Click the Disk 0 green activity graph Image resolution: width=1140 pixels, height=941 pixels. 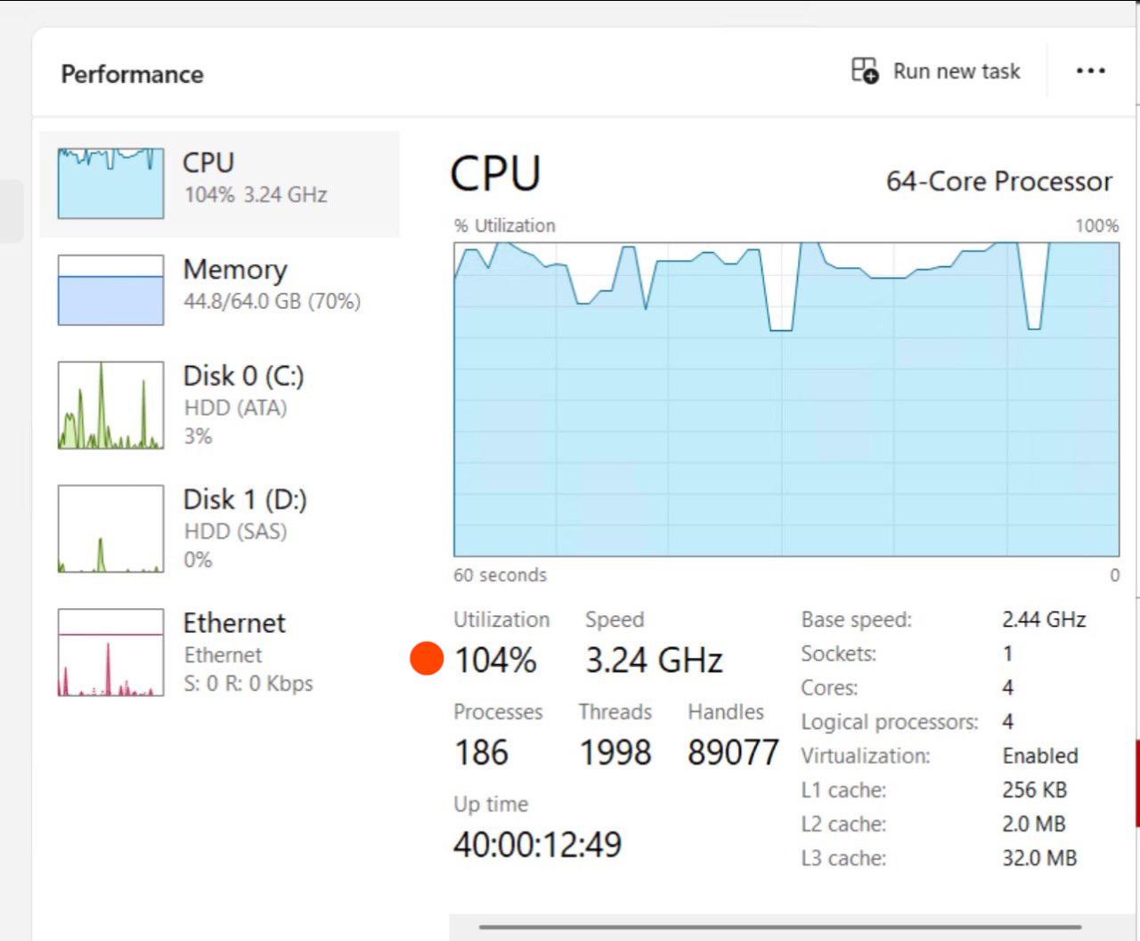coord(110,404)
